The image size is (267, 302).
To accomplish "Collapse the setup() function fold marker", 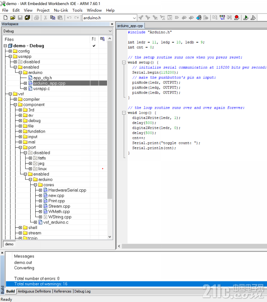I will pyautogui.click(x=124, y=62).
